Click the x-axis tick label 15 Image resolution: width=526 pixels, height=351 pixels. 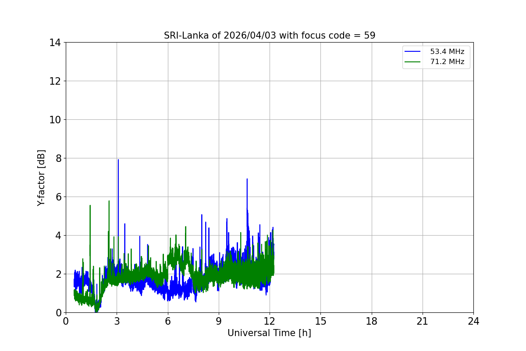pos(320,321)
